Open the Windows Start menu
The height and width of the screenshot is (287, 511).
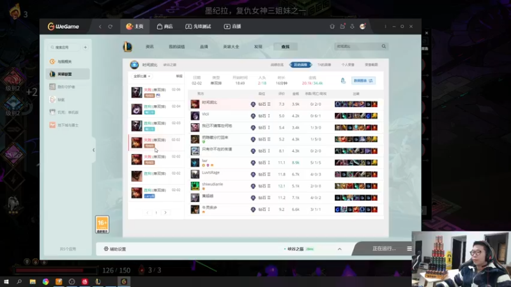pos(6,282)
